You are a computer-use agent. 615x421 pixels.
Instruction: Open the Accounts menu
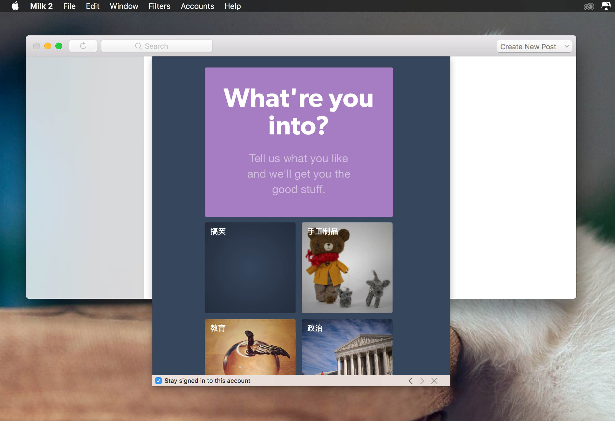[x=197, y=6]
